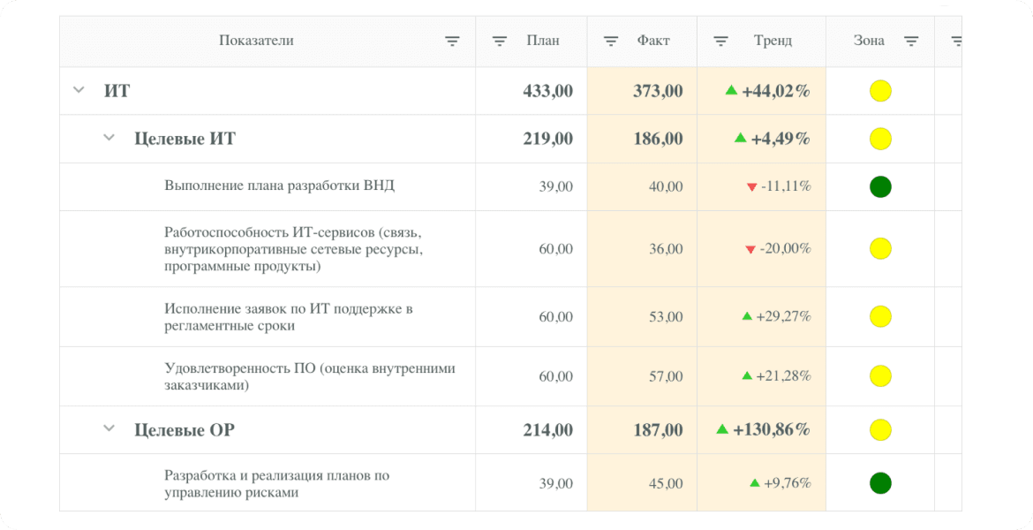Click fact value 373,00
The width and height of the screenshot is (1033, 530).
[x=658, y=91]
